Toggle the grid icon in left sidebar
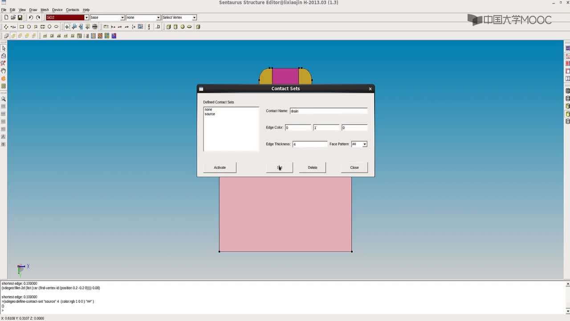 [4, 86]
